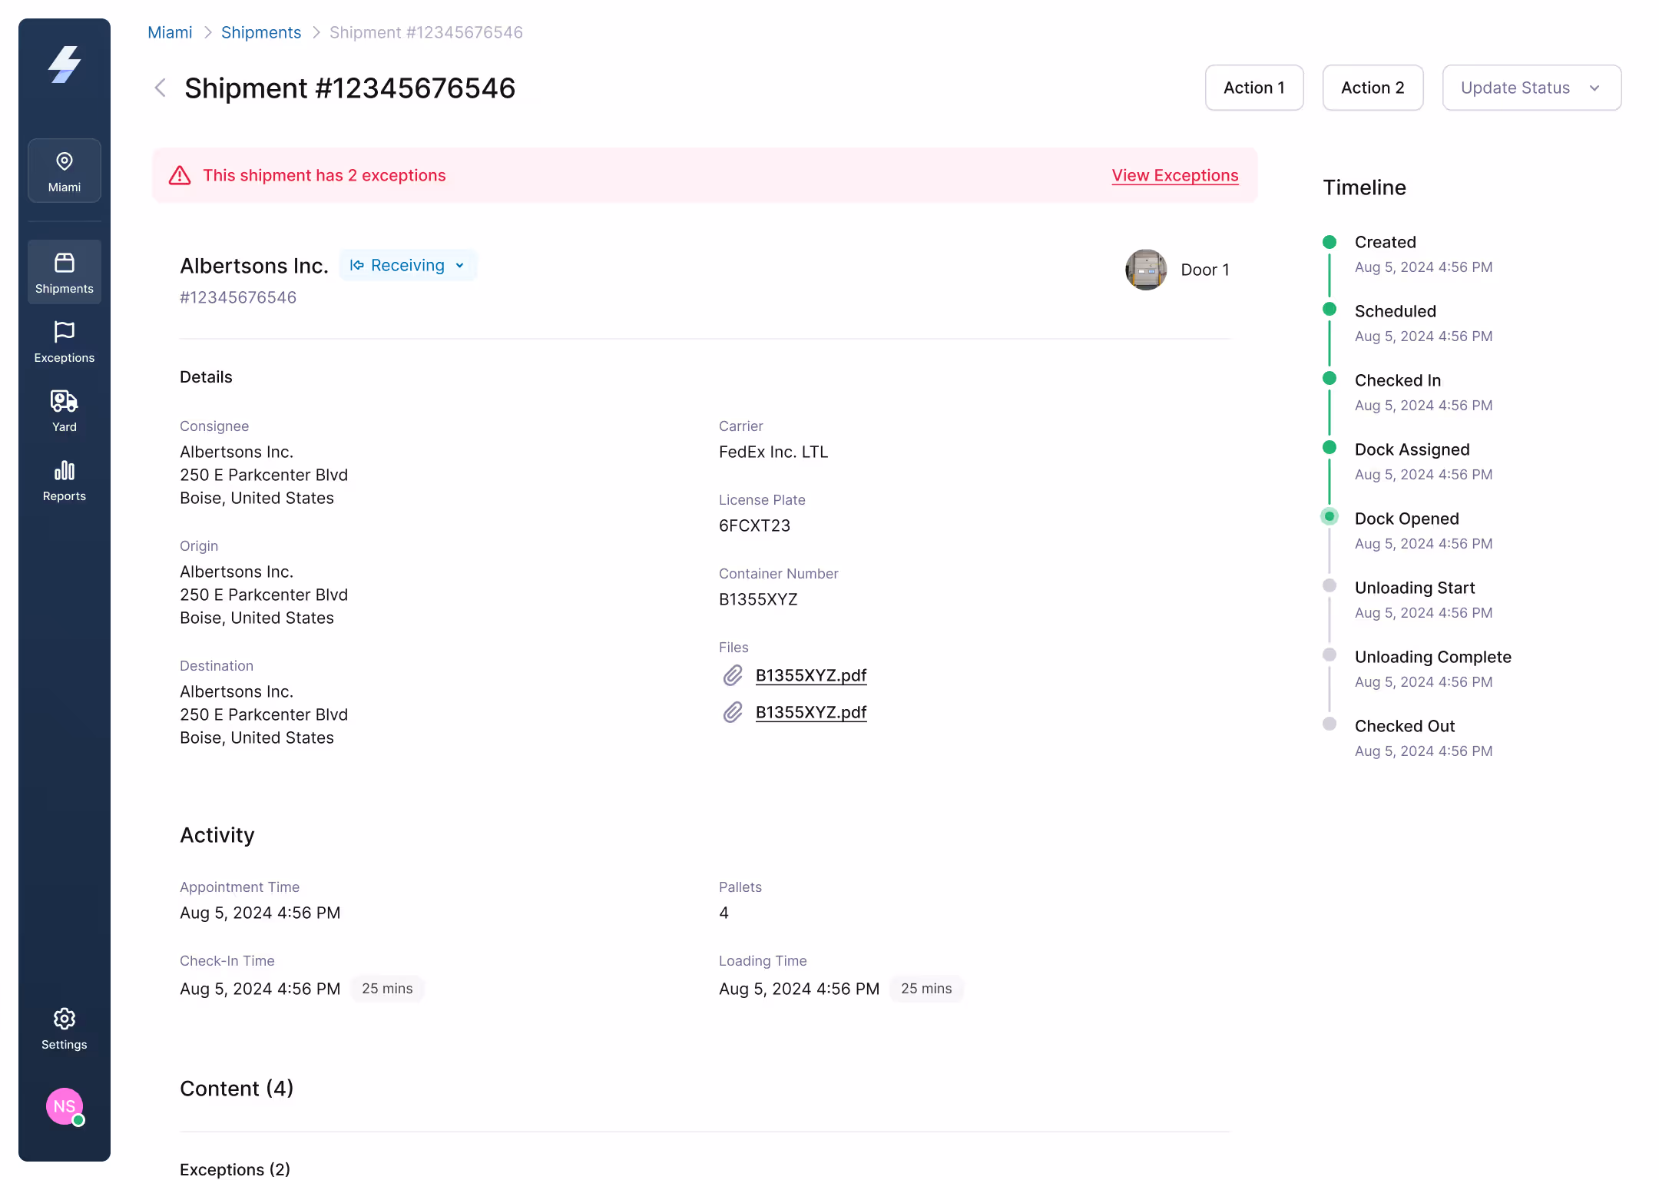Viewport: 1659px width, 1180px height.
Task: Open the second B1355XYZ.pdf file link
Action: [x=811, y=712]
